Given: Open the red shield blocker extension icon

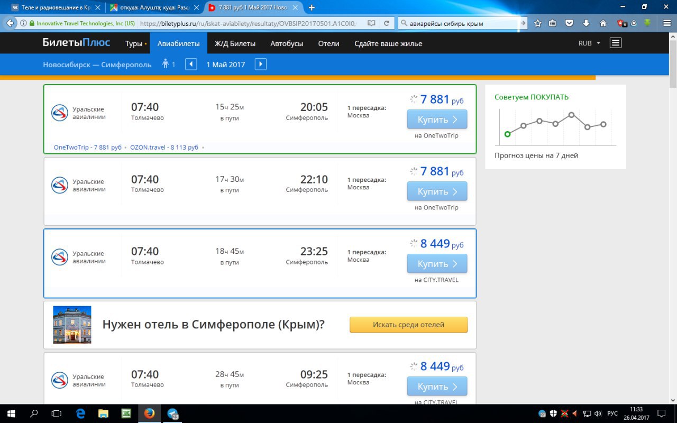Looking at the screenshot, I should click(x=623, y=23).
